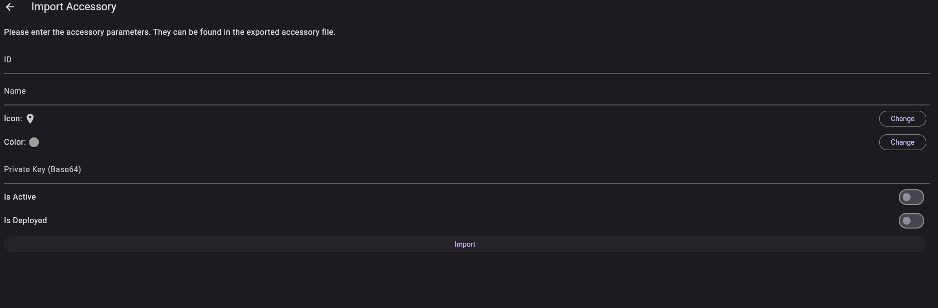The height and width of the screenshot is (308, 938).
Task: Click the Color: label
Action: coord(15,142)
